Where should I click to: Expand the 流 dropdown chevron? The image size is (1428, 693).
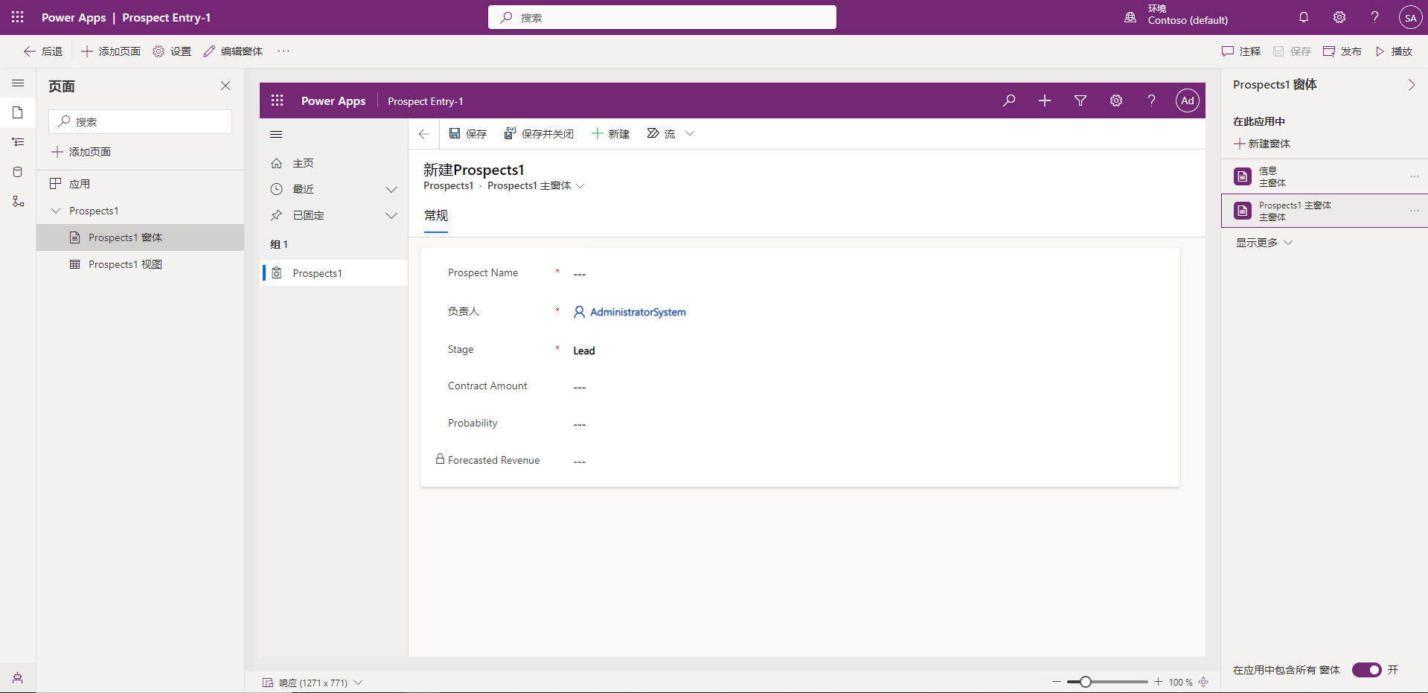pos(690,134)
